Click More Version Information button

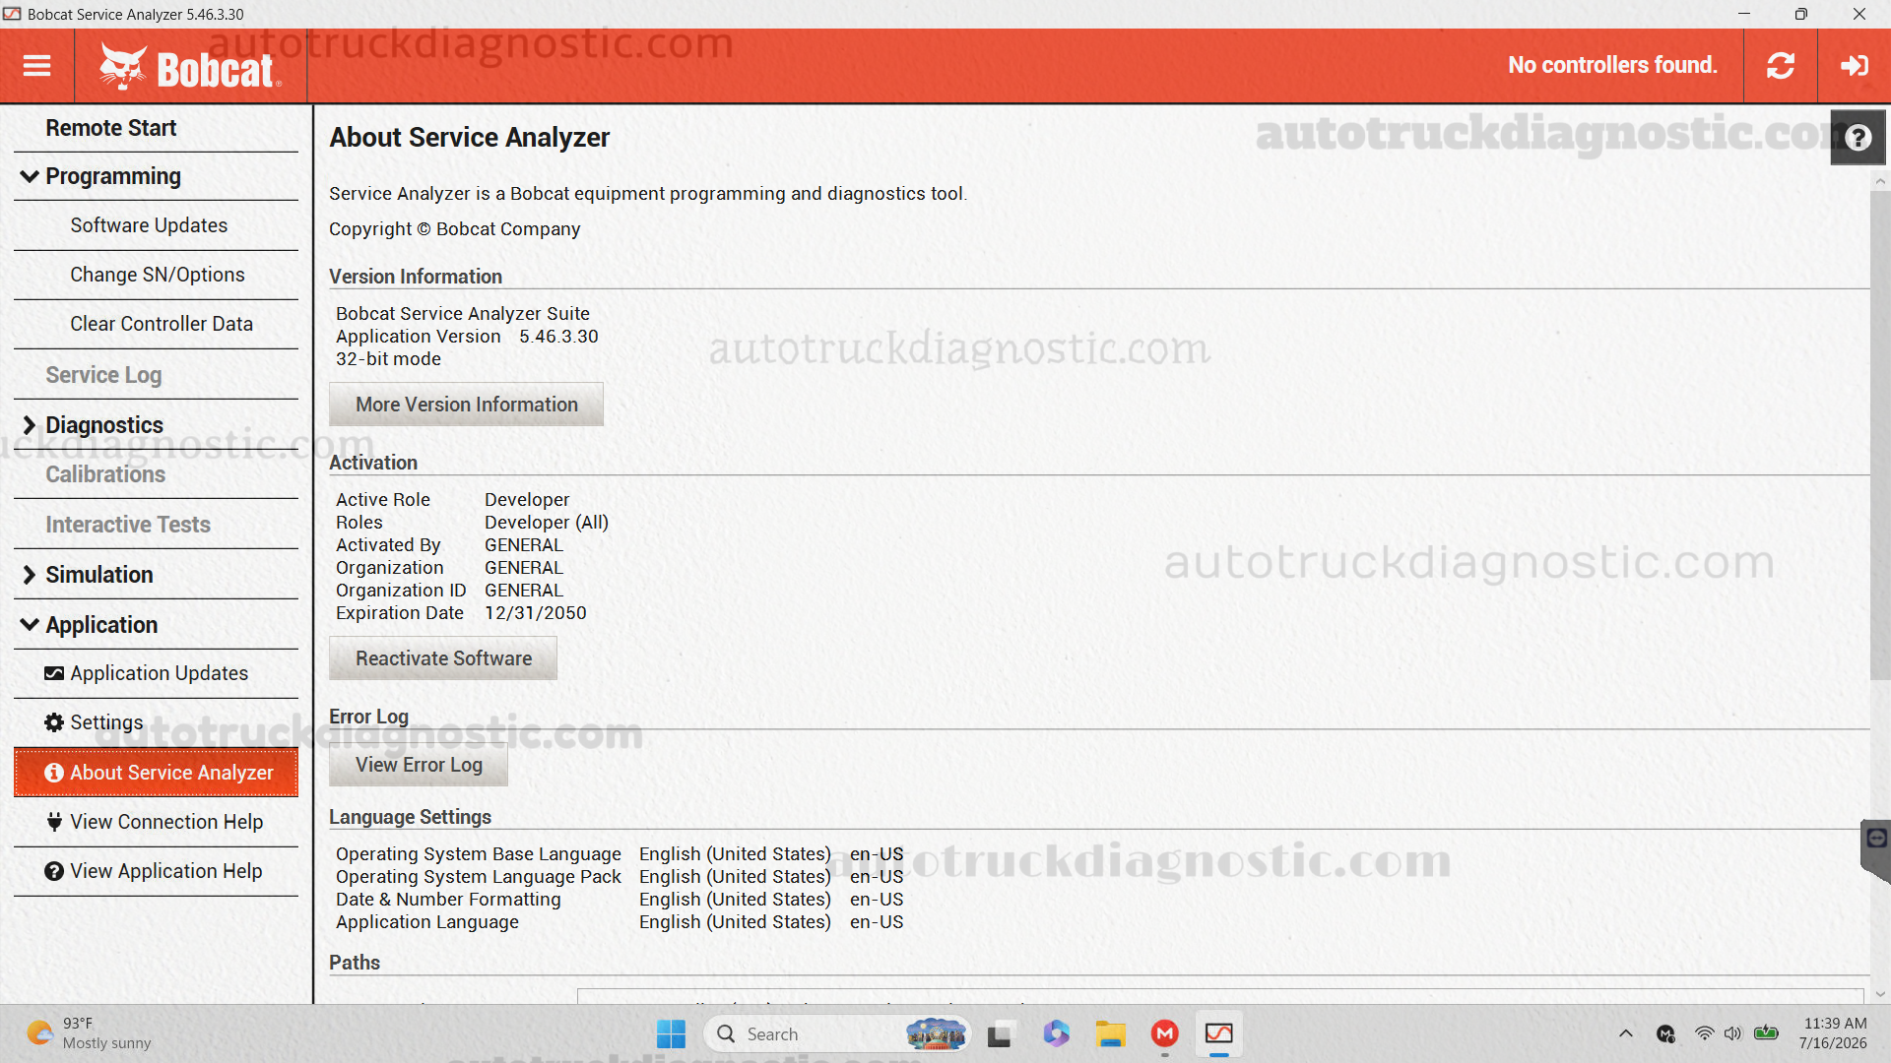click(x=466, y=405)
